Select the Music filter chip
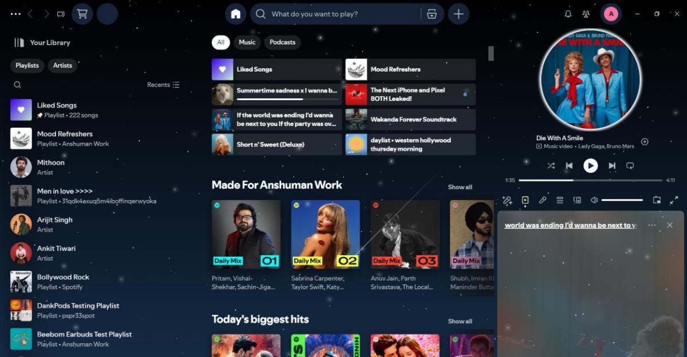This screenshot has width=687, height=357. tap(247, 42)
